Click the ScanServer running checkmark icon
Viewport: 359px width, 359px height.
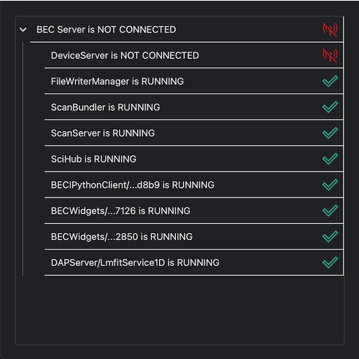330,133
